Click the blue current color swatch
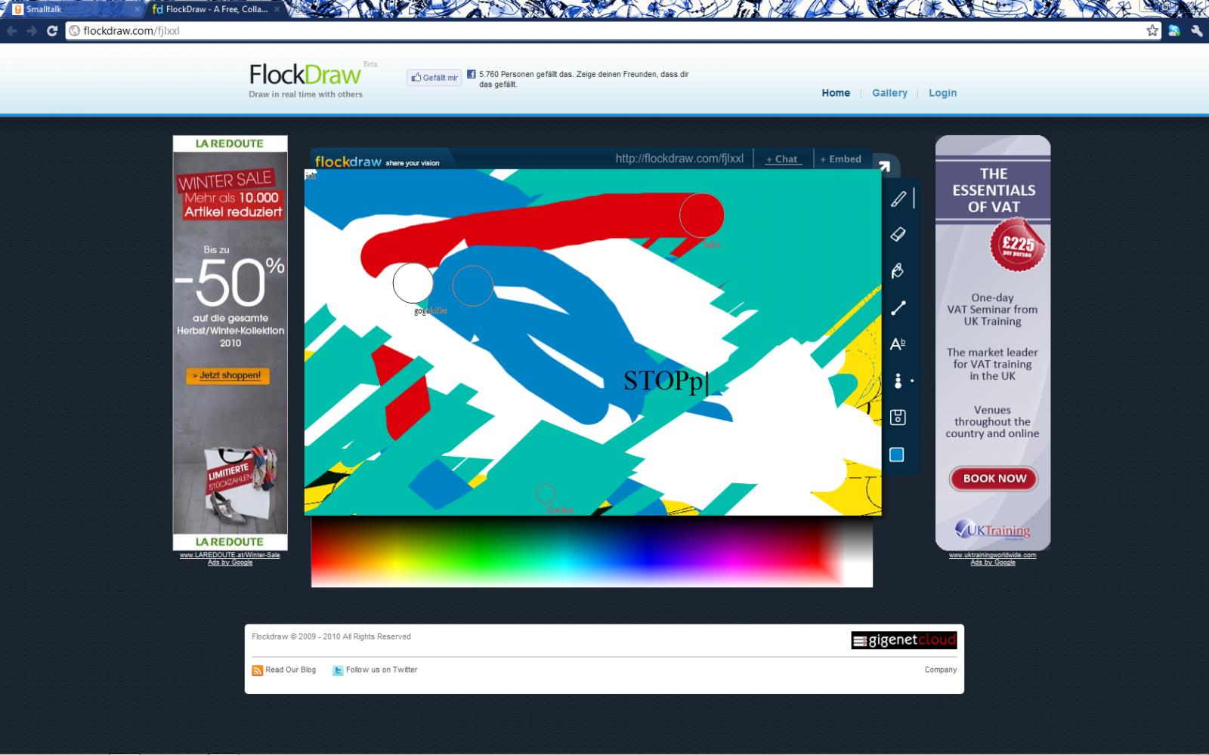1209x755 pixels. [897, 455]
